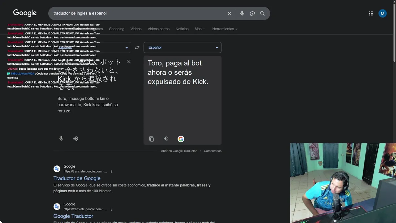Copy the Spanish translation

pos(151,139)
